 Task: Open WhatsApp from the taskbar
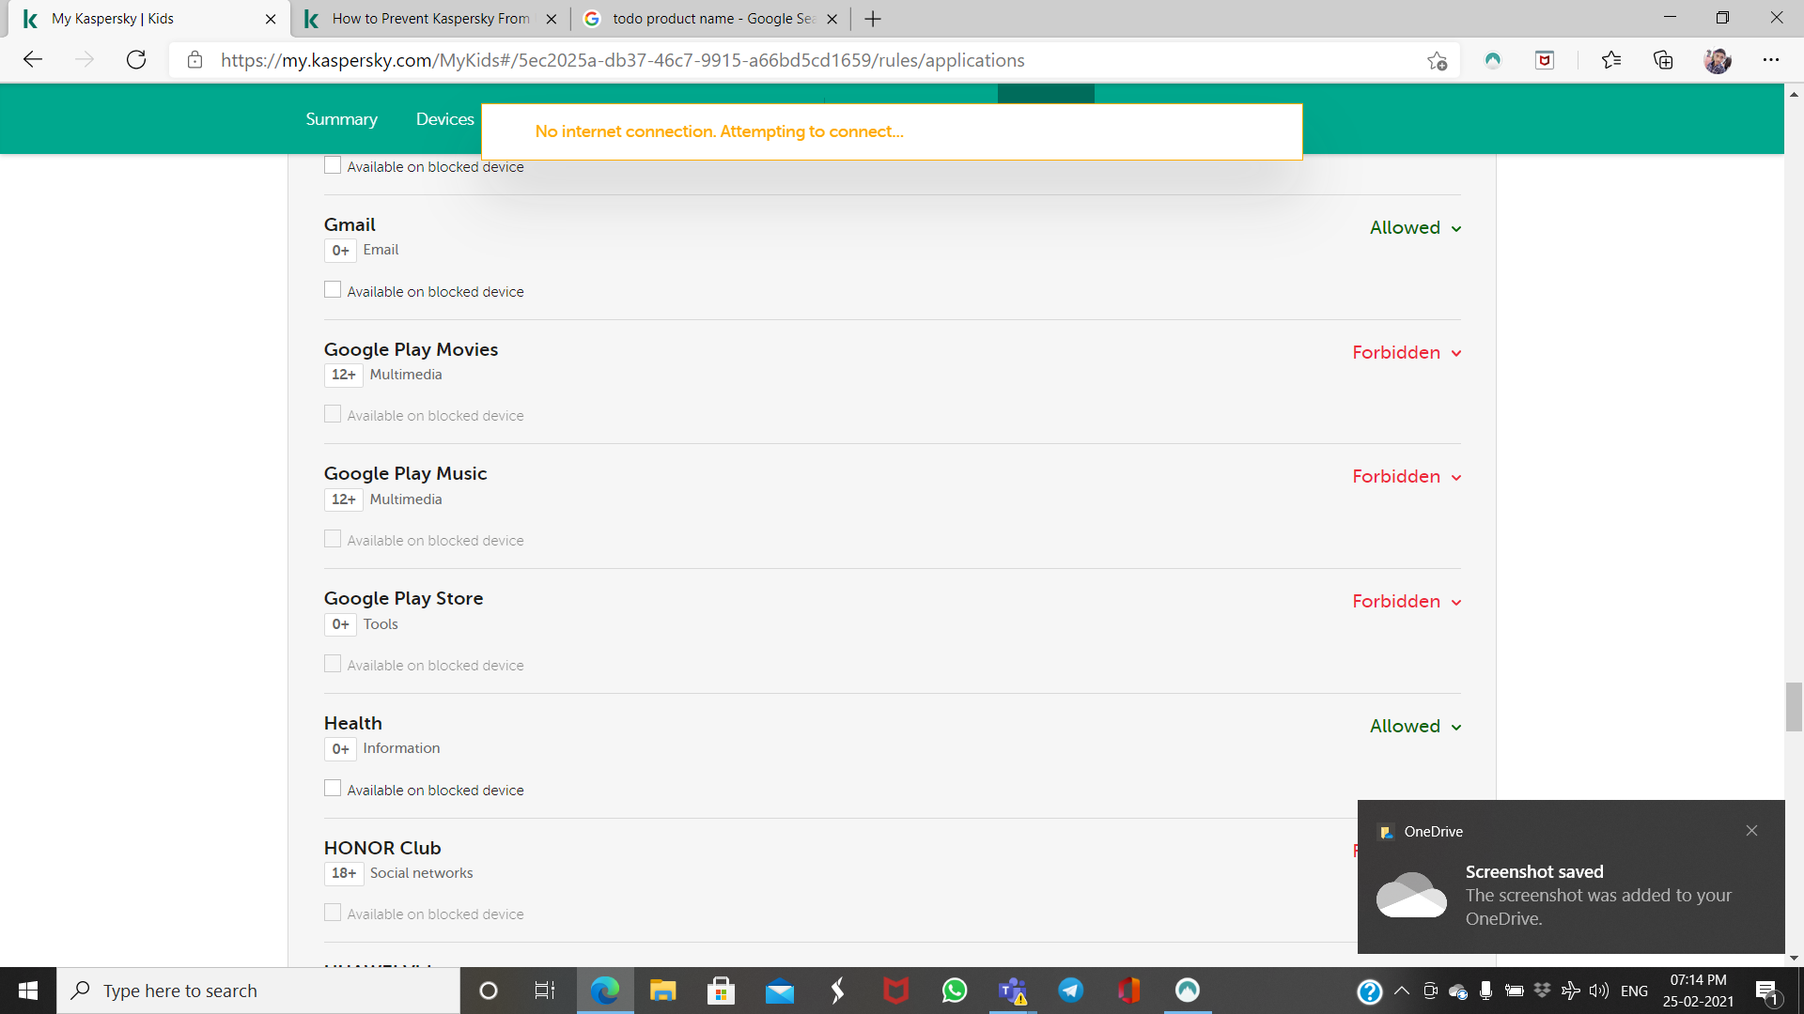[955, 991]
